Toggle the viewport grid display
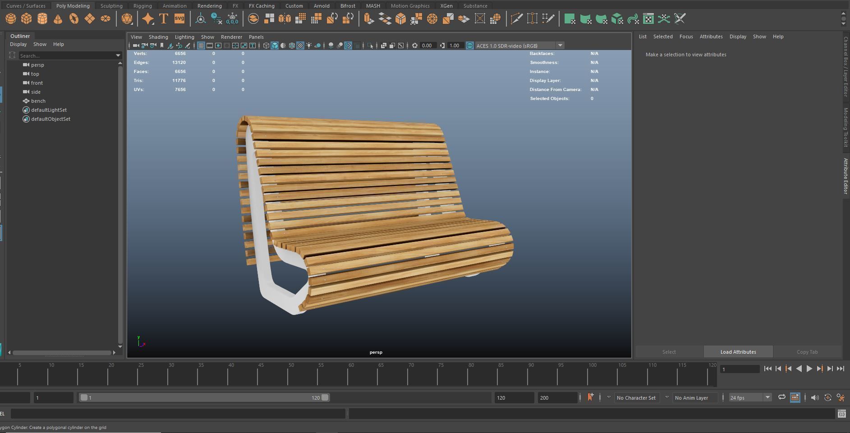This screenshot has width=850, height=433. pyautogui.click(x=201, y=46)
